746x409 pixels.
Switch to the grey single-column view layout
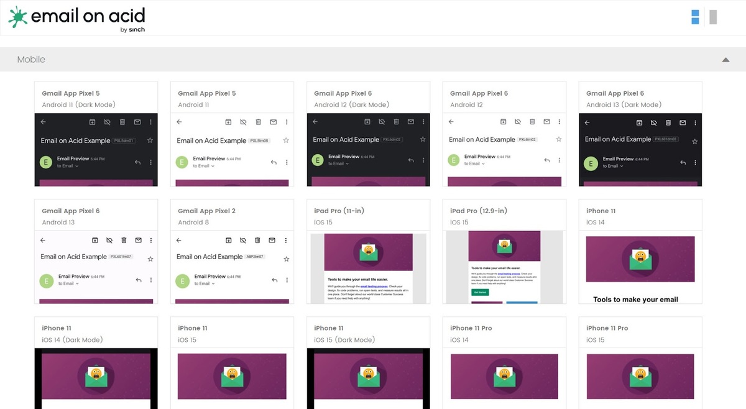click(x=713, y=17)
